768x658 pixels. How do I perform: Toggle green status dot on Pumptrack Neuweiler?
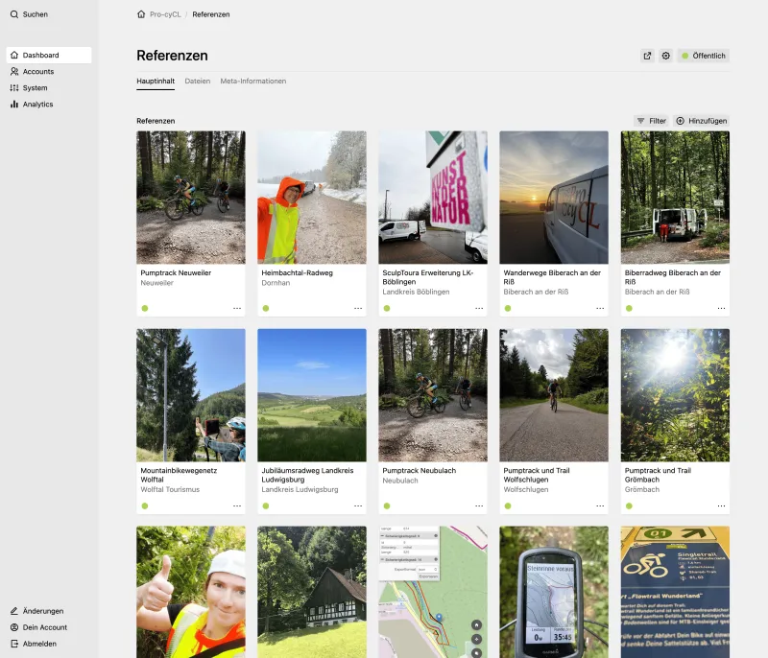click(145, 308)
